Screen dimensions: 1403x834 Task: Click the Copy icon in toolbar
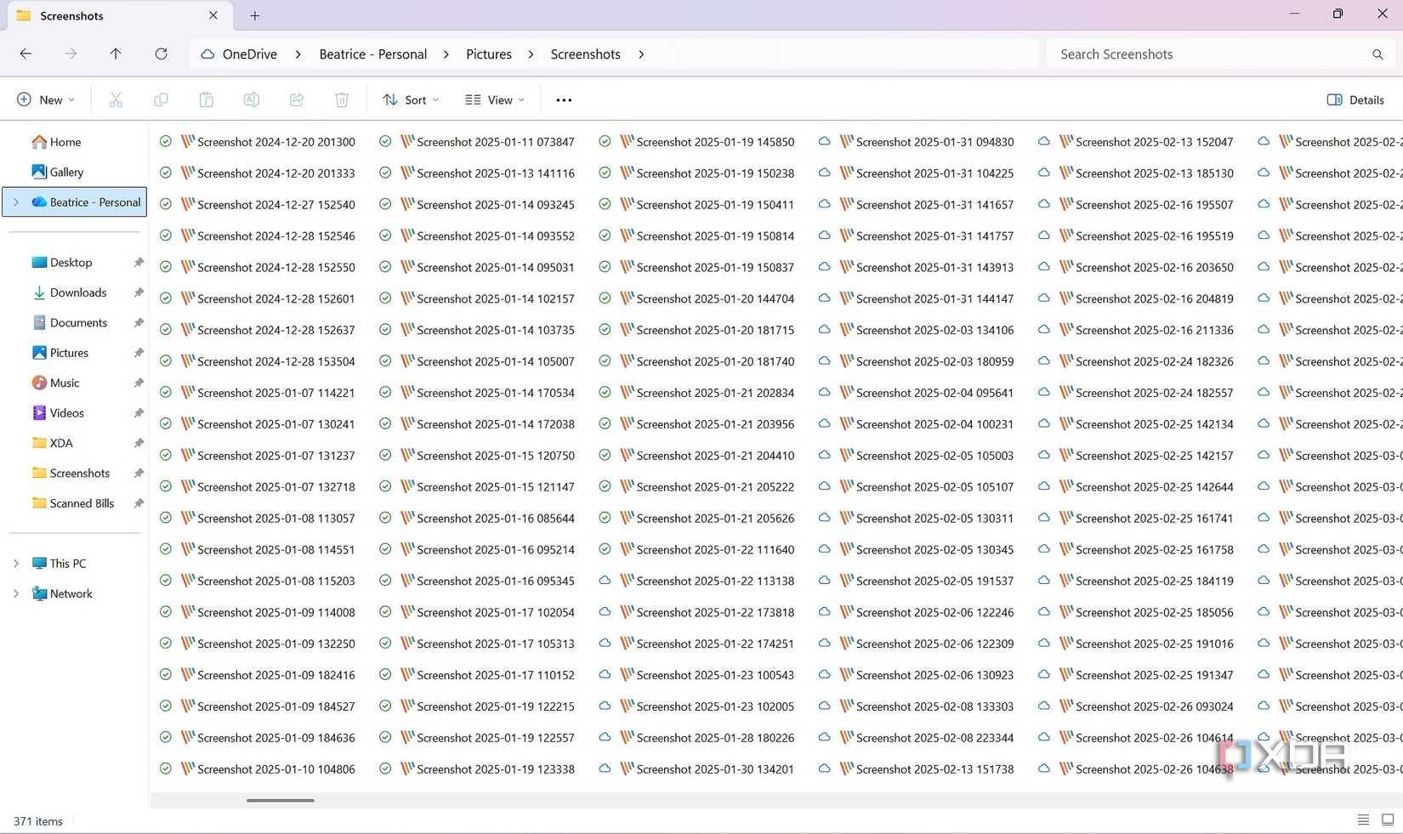(x=161, y=99)
